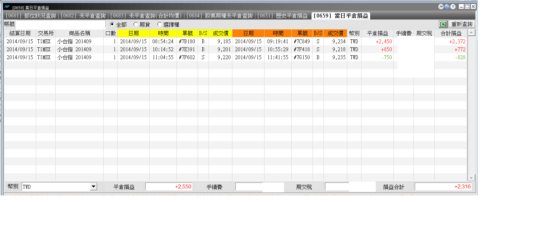Click the 平倉損益 column header
Viewport: 535px width, 244px height.
pos(377,33)
